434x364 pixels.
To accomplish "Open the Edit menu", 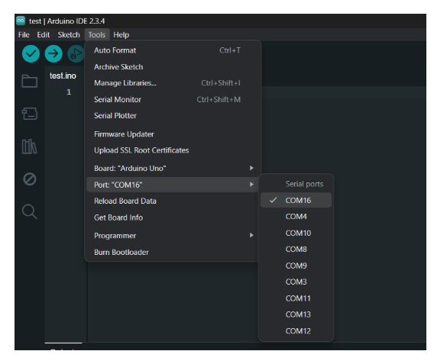I will point(44,35).
